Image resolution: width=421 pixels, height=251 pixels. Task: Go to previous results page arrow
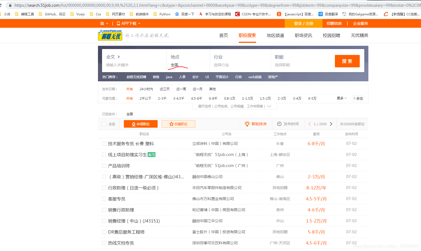coord(310,124)
